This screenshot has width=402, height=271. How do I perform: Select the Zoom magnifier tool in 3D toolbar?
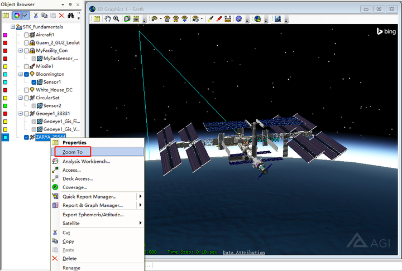pyautogui.click(x=116, y=18)
